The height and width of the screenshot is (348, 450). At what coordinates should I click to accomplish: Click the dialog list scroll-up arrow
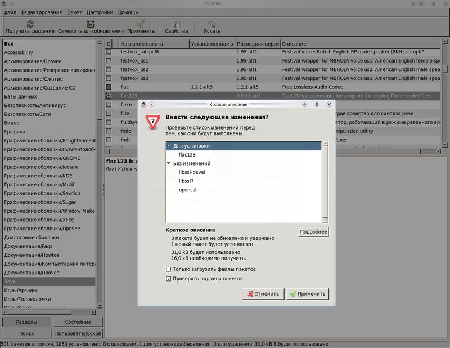coord(326,144)
